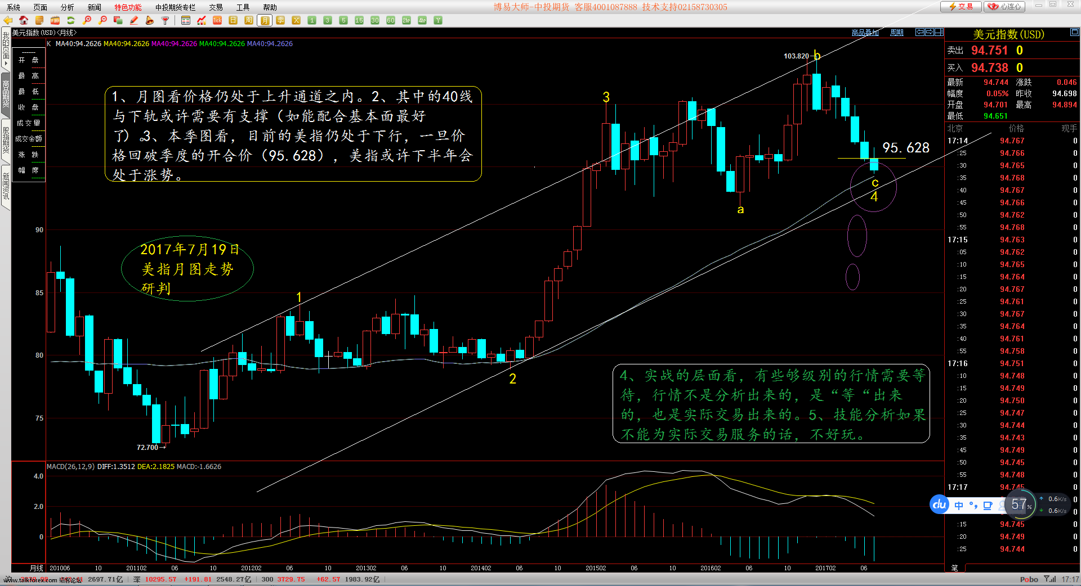Click the 成交量 legend row
1081x586 pixels.
pyautogui.click(x=28, y=123)
